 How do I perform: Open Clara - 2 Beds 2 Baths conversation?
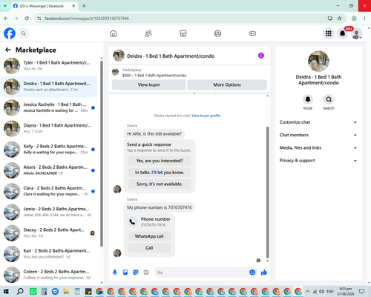50,191
